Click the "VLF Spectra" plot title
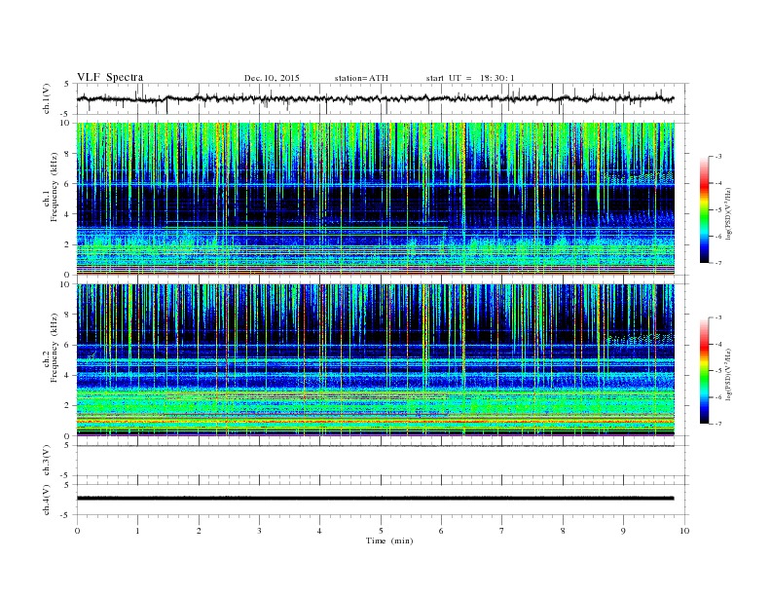The image size is (771, 596). (x=110, y=77)
